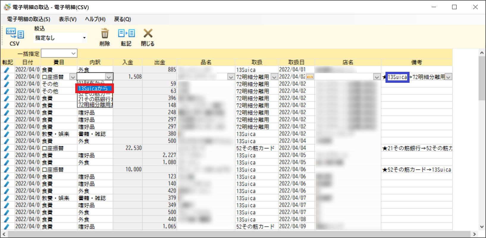Viewport: 486px width, 238px height.
Task: Click pencil icon of the 59 出金 row
Action: click(x=7, y=84)
